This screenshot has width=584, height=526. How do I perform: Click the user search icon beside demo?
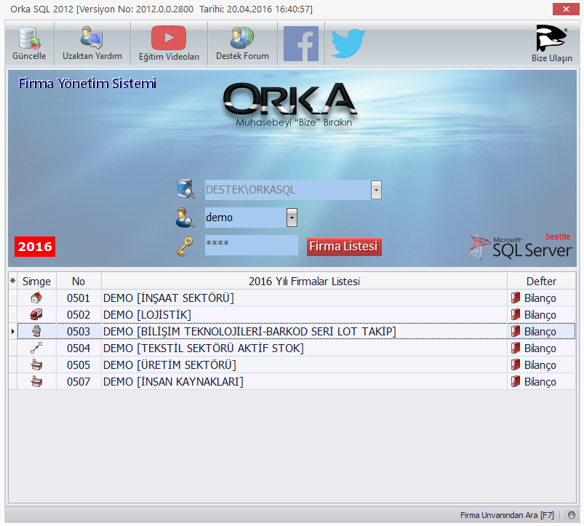pos(185,218)
